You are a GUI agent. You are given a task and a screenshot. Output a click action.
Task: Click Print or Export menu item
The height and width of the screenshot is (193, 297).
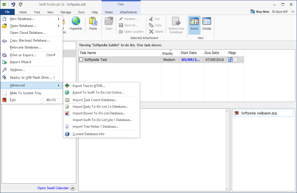pyautogui.click(x=31, y=55)
